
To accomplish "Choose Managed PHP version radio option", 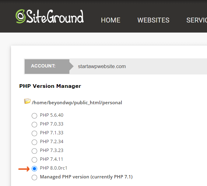I will tap(34, 177).
